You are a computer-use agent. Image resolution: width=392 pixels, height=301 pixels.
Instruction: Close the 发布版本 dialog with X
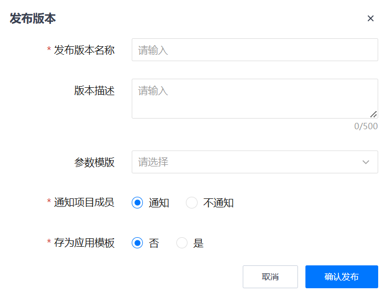[x=371, y=18]
